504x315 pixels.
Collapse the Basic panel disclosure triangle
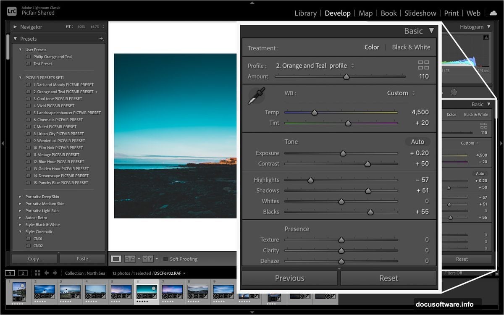coord(431,31)
